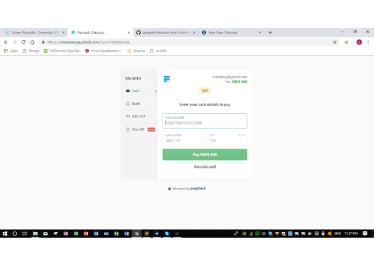The image size is (374, 265).
Task: Go back in browser history
Action: [6, 42]
